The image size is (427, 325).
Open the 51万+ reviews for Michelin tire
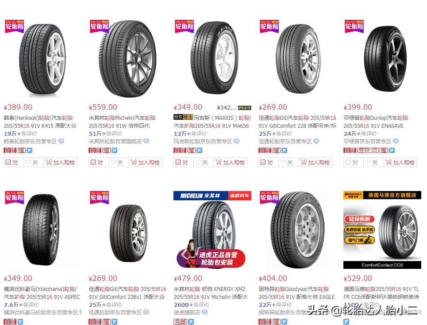[105, 134]
